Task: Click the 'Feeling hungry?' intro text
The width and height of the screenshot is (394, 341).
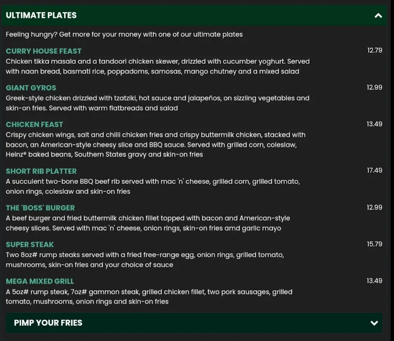Action: click(x=124, y=35)
